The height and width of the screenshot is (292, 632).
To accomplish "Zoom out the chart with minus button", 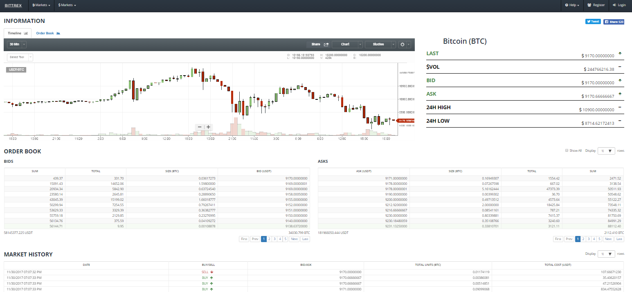I will pos(200,127).
